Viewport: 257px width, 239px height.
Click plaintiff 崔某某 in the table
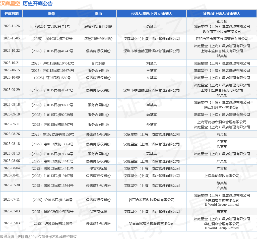151,105
